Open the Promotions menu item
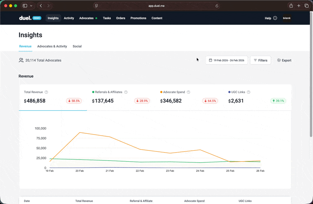The width and height of the screenshot is (313, 204). point(138,18)
